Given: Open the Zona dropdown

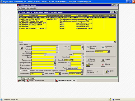Looking at the screenshot, I should tap(55, 57).
